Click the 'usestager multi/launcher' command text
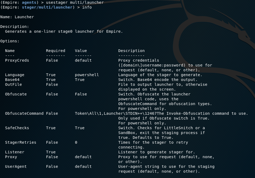This screenshot has height=178, width=255. point(75,2)
